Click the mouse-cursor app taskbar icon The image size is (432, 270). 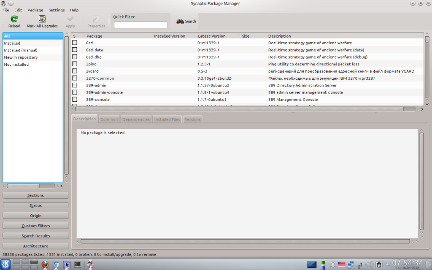click(67, 265)
